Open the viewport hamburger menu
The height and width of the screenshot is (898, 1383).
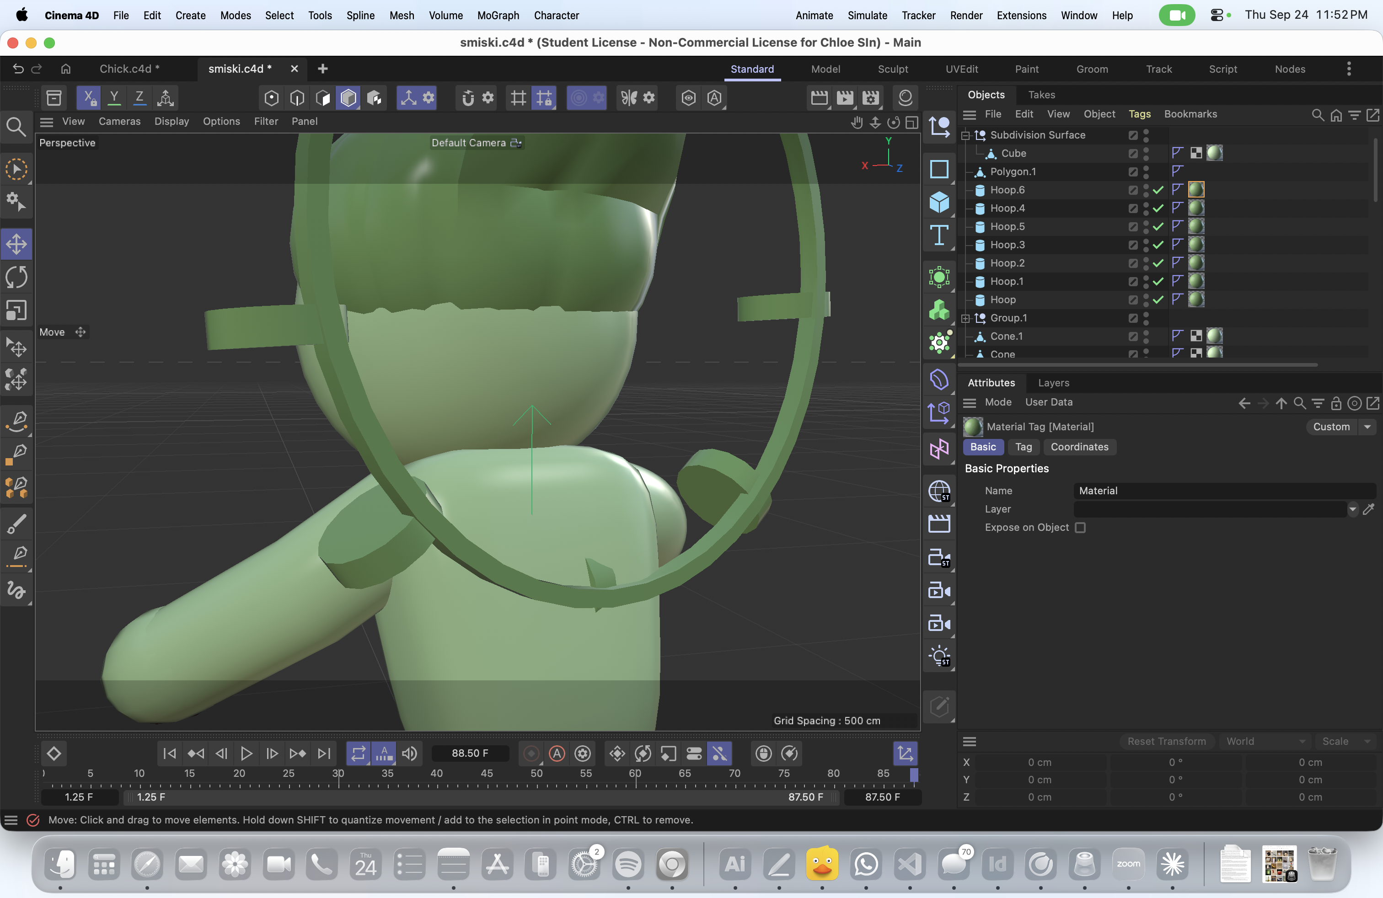pos(47,122)
